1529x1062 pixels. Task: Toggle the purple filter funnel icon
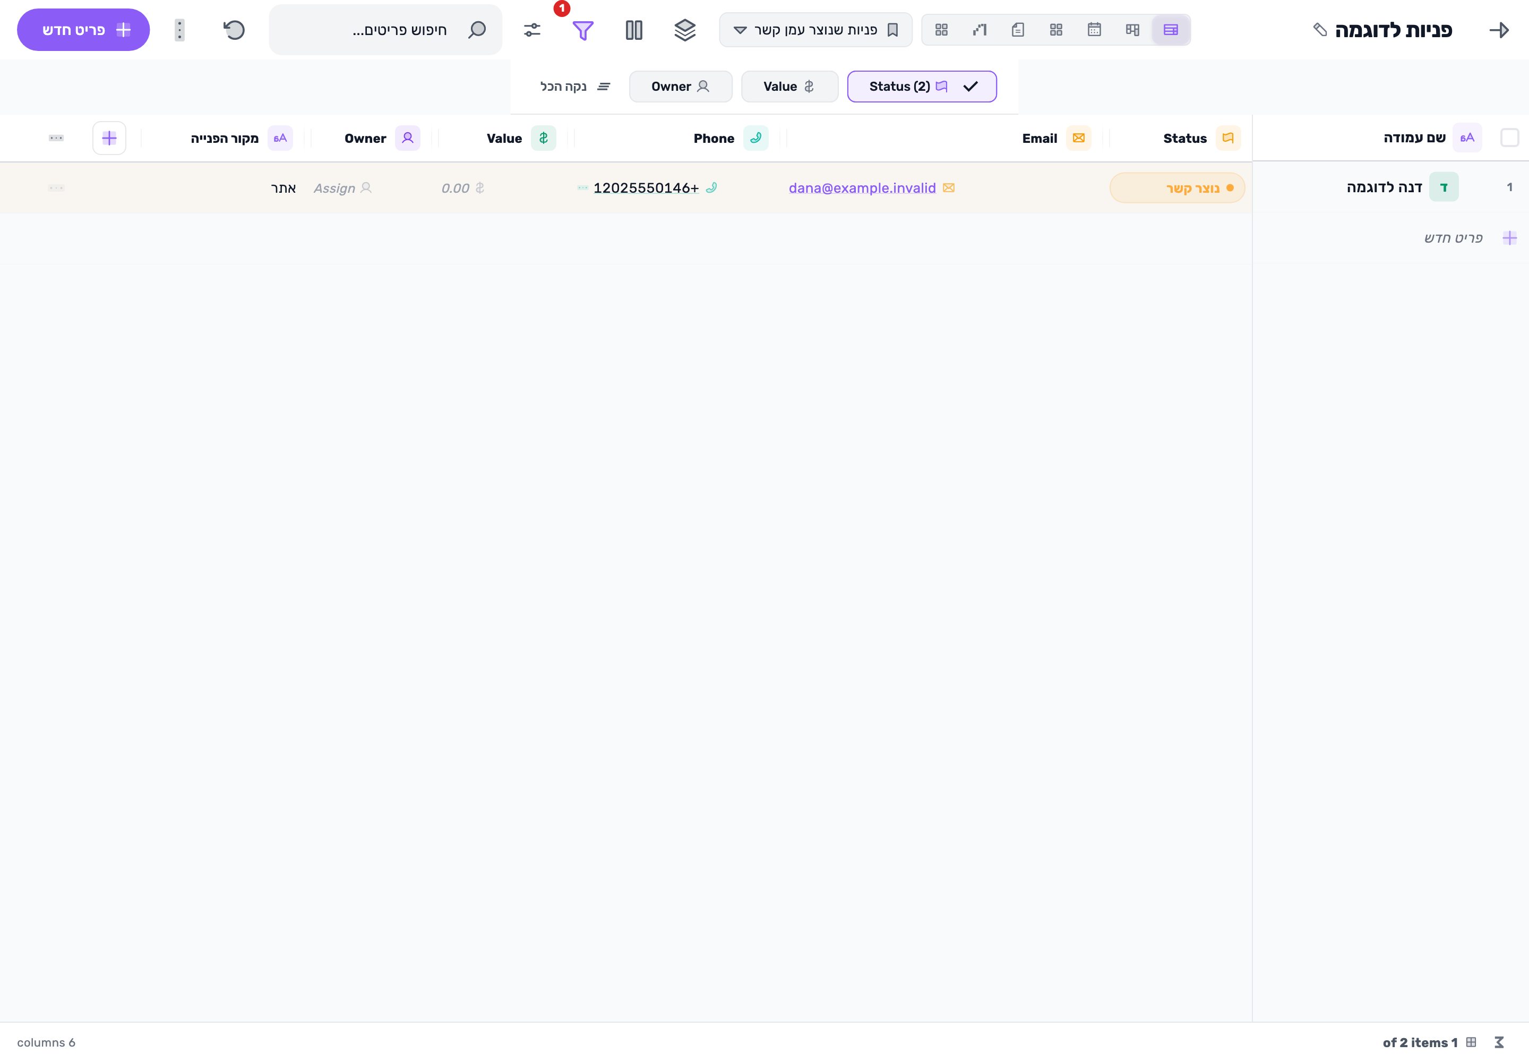coord(583,31)
